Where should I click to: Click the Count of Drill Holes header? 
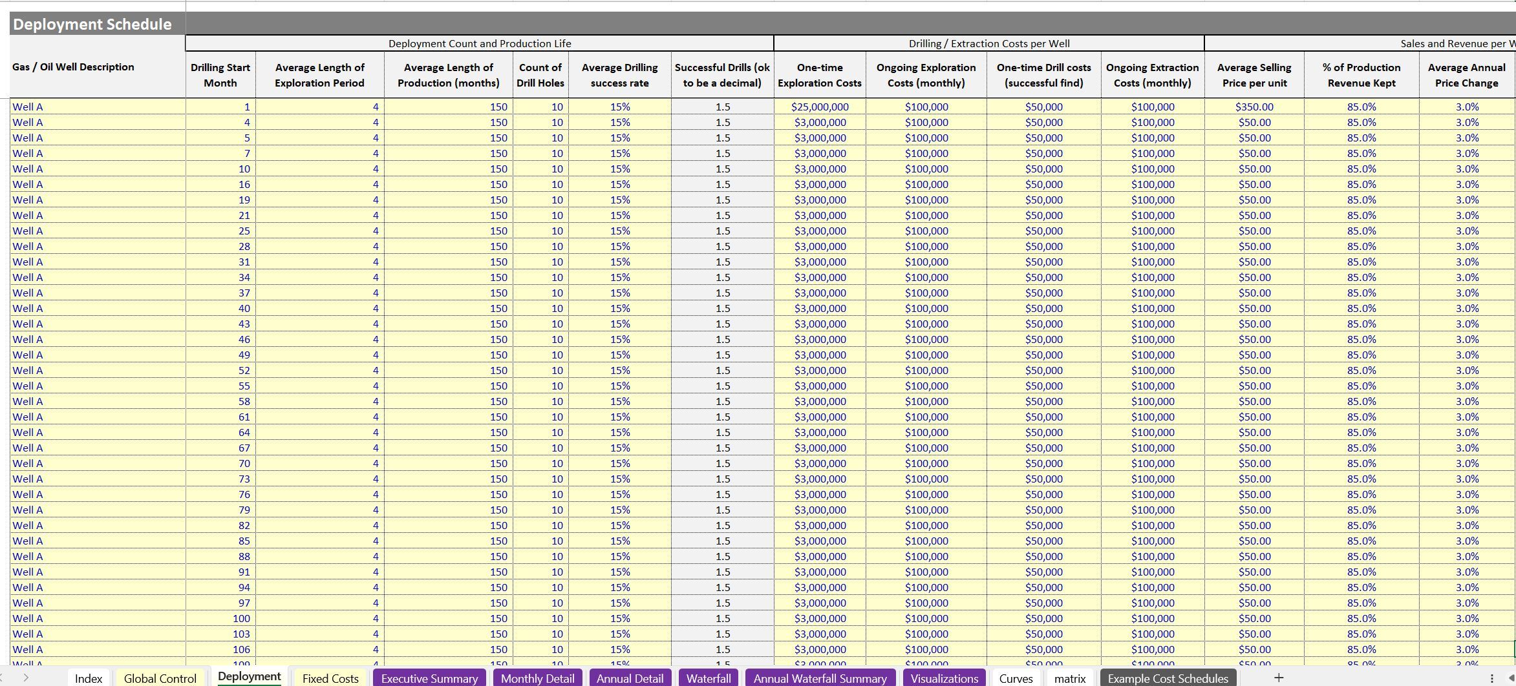point(540,75)
